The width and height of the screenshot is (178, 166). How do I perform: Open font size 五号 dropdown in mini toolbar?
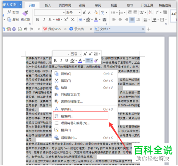click(x=80, y=54)
